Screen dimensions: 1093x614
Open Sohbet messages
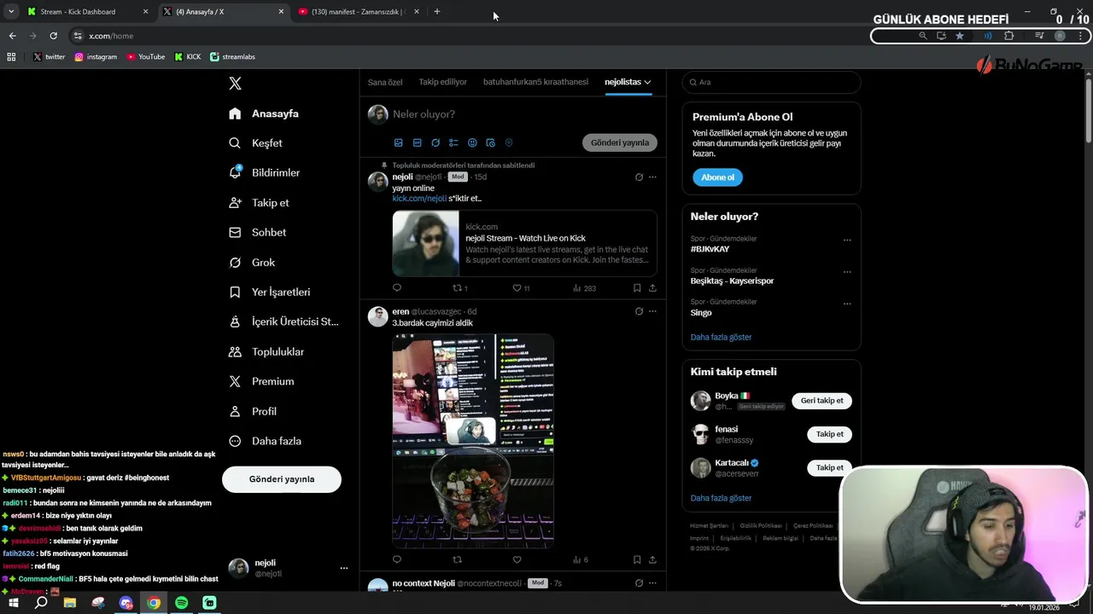click(257, 232)
